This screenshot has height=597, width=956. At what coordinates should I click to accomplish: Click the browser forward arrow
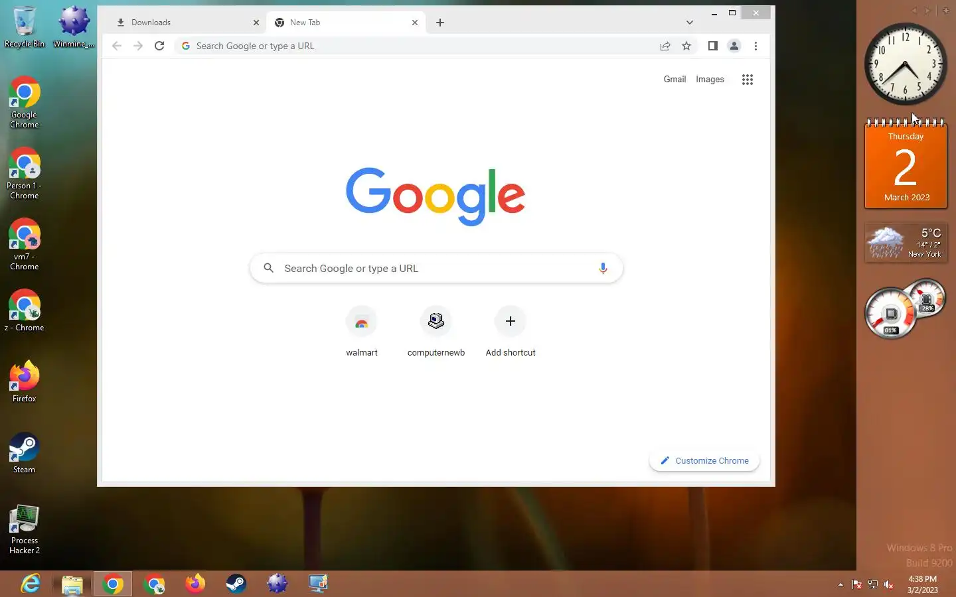pyautogui.click(x=138, y=46)
